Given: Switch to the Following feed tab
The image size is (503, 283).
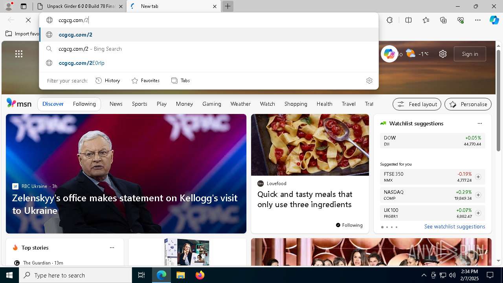Looking at the screenshot, I should pyautogui.click(x=84, y=104).
